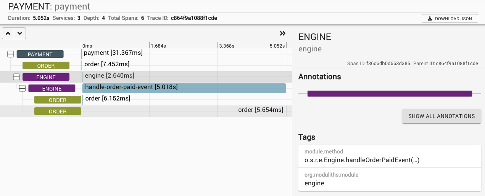The width and height of the screenshot is (485, 196).
Task: Select the PAYMENT service label
Action: coord(40,54)
